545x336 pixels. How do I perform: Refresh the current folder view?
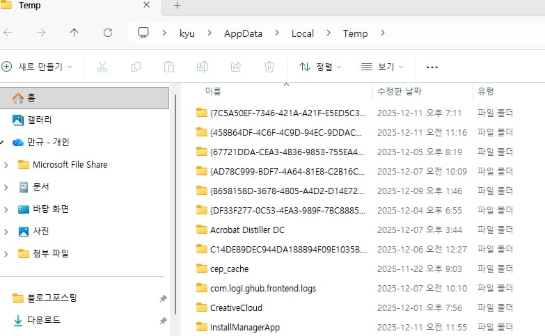(x=108, y=33)
